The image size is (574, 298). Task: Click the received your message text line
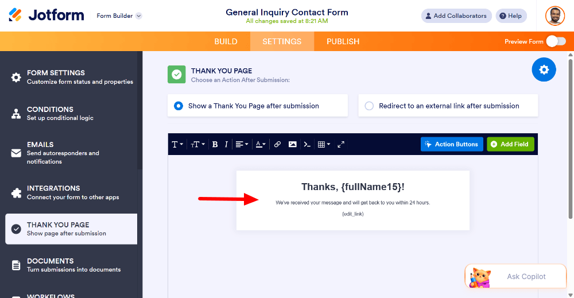[x=353, y=203]
